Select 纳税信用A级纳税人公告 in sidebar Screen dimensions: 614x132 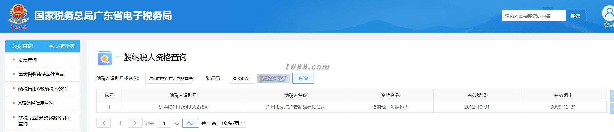(x=43, y=89)
